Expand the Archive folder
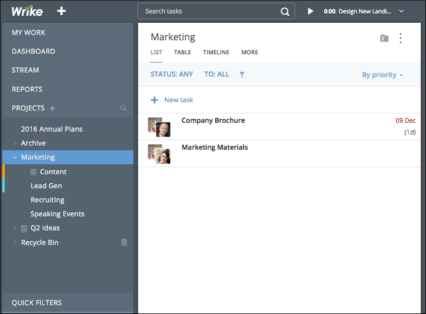Screen dimensions: 426x314 coord(15,143)
